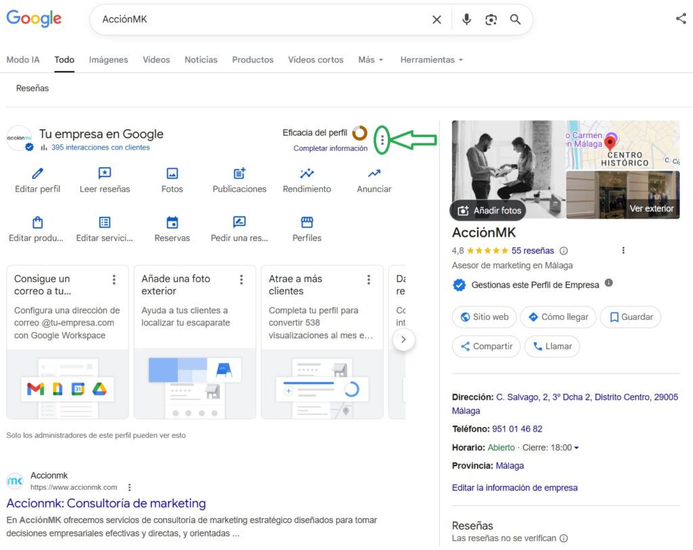Click the Cómo llegar button

[560, 317]
